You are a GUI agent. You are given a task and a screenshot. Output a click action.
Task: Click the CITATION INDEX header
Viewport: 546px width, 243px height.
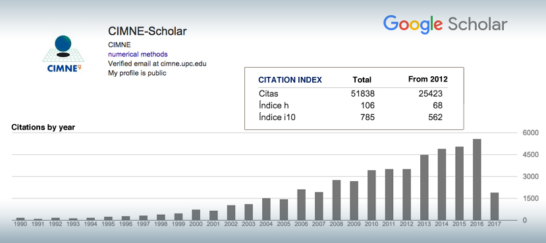click(290, 80)
